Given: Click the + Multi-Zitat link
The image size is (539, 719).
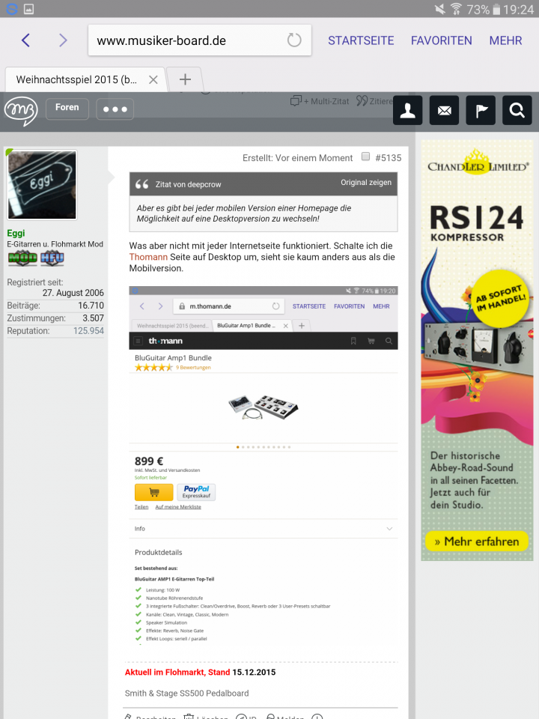Looking at the screenshot, I should point(320,101).
